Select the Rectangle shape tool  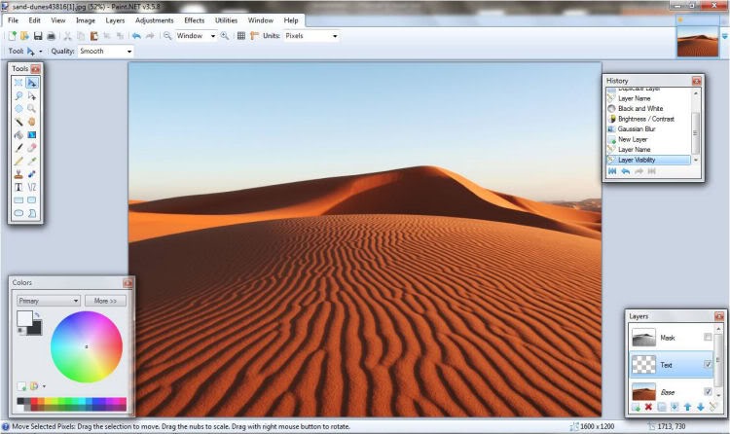(x=18, y=200)
